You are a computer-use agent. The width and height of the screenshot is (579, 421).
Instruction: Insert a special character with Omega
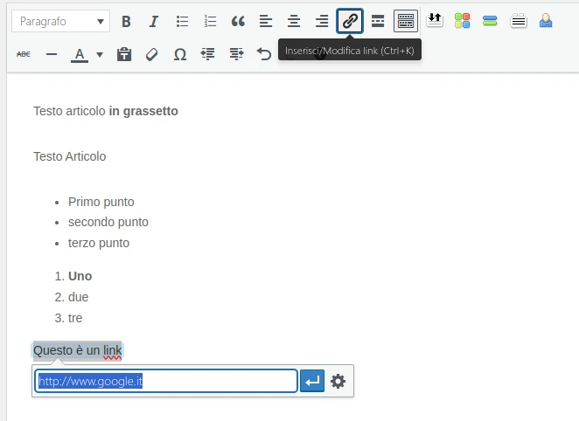click(x=180, y=54)
